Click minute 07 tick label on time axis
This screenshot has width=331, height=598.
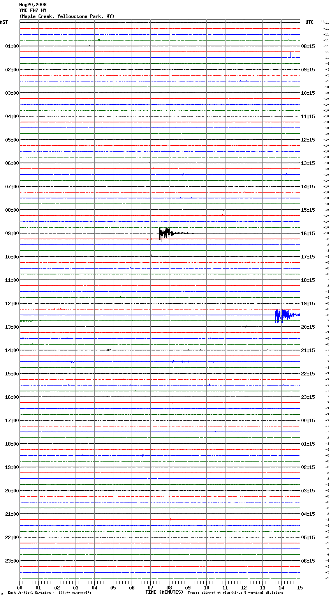pyautogui.click(x=150, y=587)
